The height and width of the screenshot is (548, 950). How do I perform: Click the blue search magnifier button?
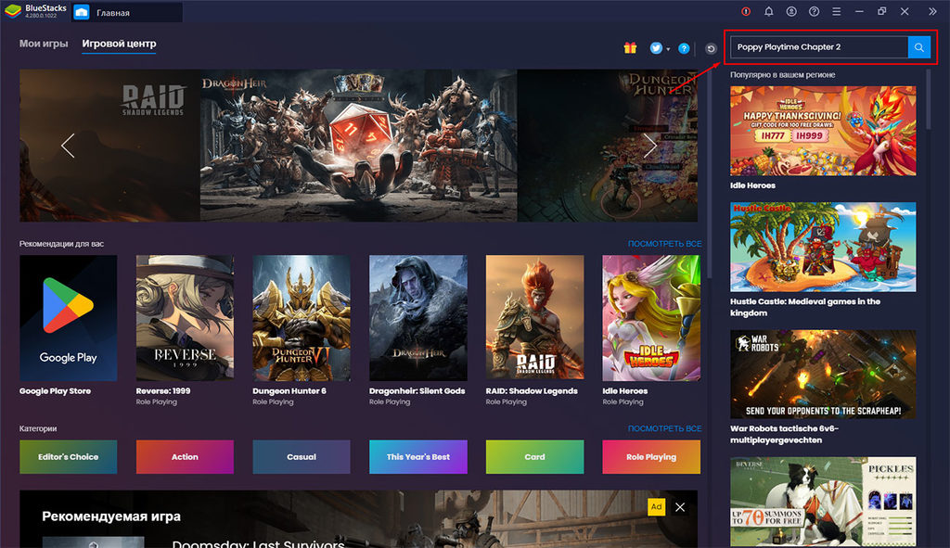click(918, 47)
